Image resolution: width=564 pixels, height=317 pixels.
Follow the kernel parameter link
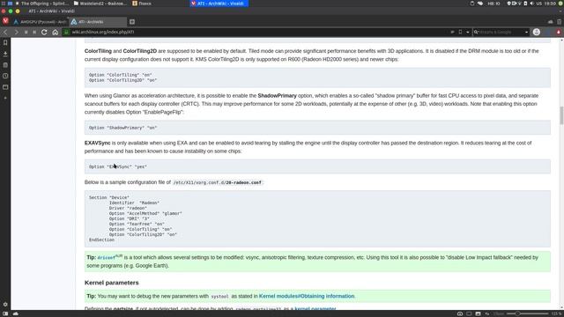tap(315, 308)
